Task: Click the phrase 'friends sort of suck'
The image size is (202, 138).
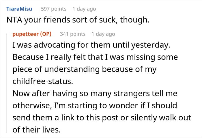Action: click(81, 20)
